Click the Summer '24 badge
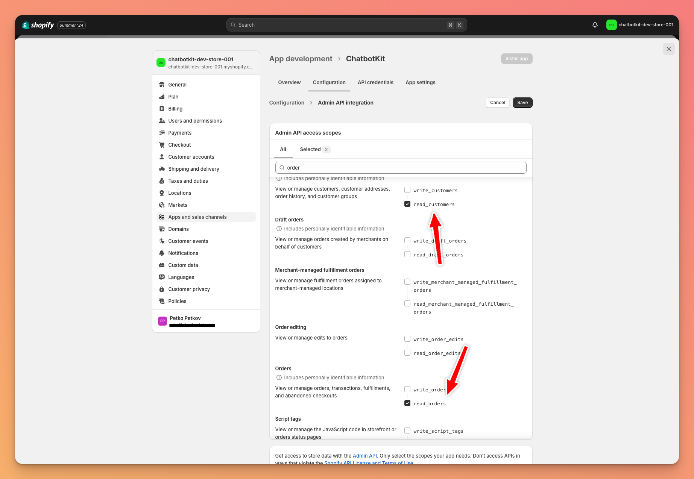Viewport: 694px width, 479px height. (71, 25)
